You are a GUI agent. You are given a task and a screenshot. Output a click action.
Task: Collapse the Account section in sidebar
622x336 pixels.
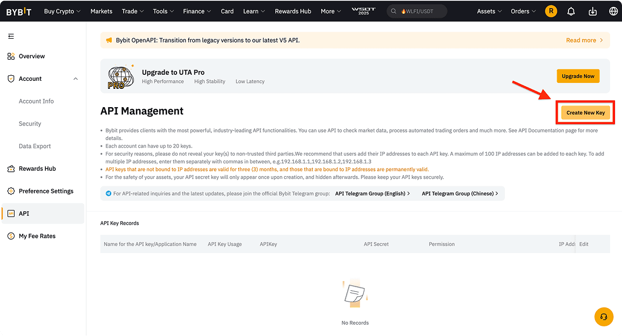pos(76,79)
